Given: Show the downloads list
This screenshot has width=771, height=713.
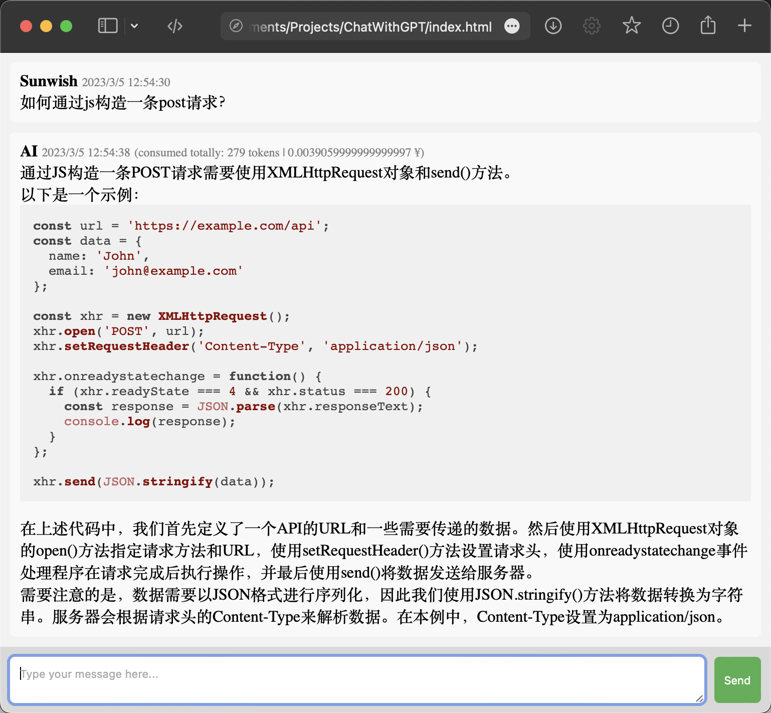Looking at the screenshot, I should [x=553, y=26].
